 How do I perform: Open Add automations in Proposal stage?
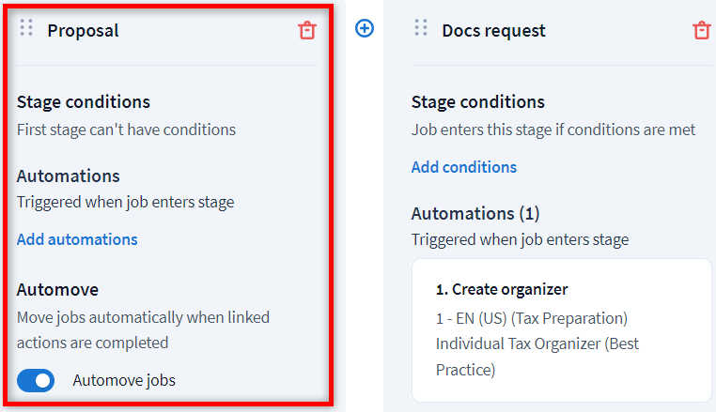pyautogui.click(x=77, y=239)
